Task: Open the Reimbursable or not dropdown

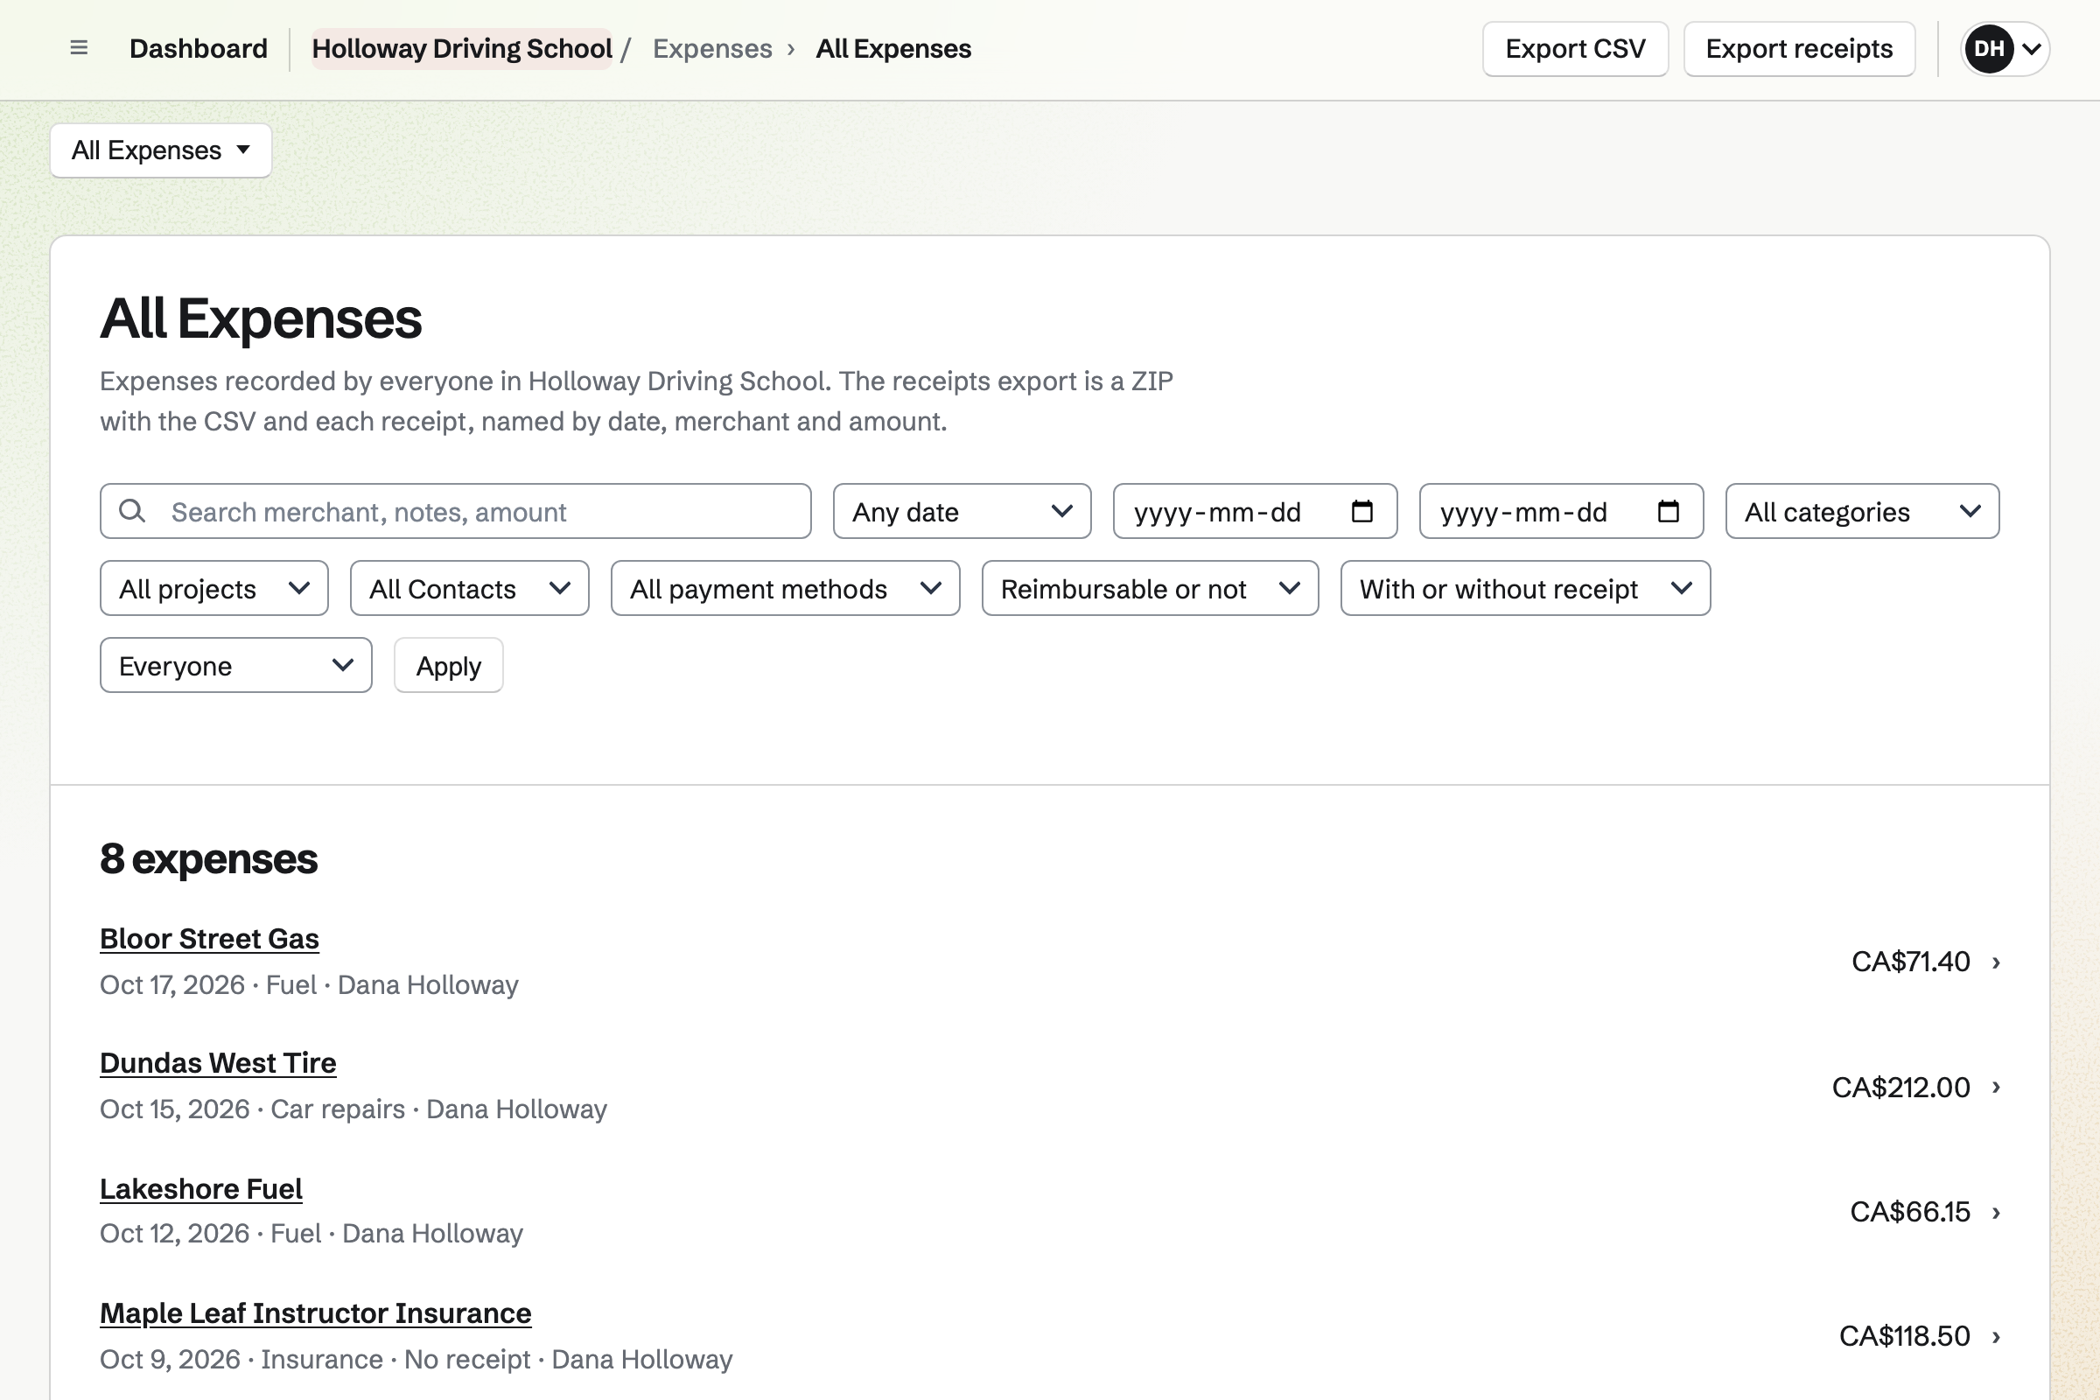Action: point(1150,588)
